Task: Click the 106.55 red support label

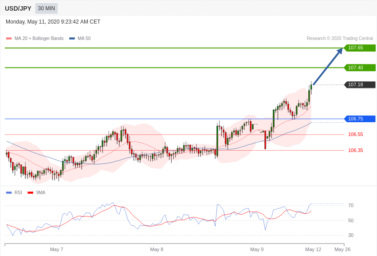Action: pyautogui.click(x=356, y=134)
